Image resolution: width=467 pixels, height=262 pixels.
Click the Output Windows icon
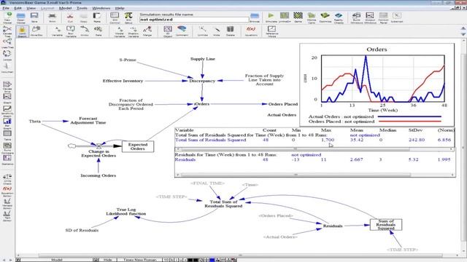(370, 17)
